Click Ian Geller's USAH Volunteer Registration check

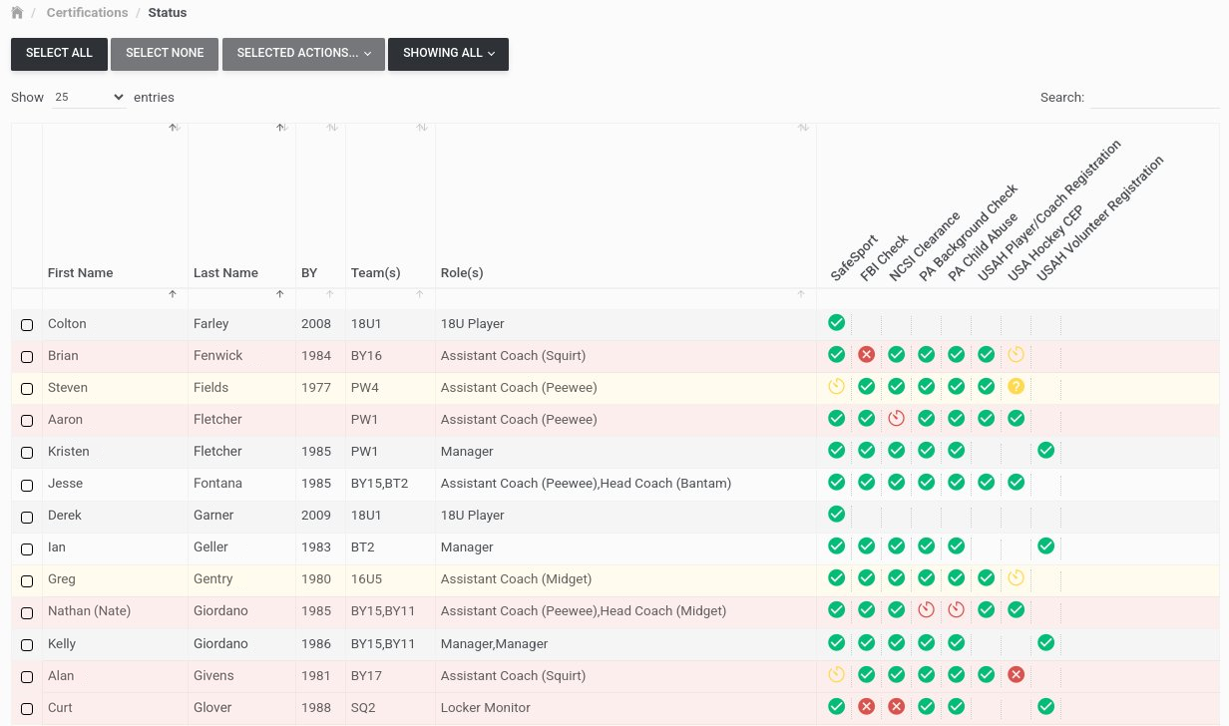[x=1045, y=545]
